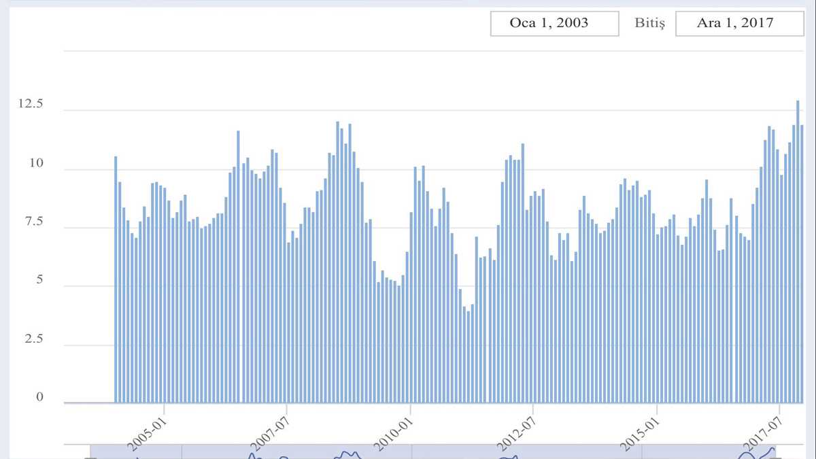Click the 2005-01 x-axis label
The image size is (816, 459).
148,431
